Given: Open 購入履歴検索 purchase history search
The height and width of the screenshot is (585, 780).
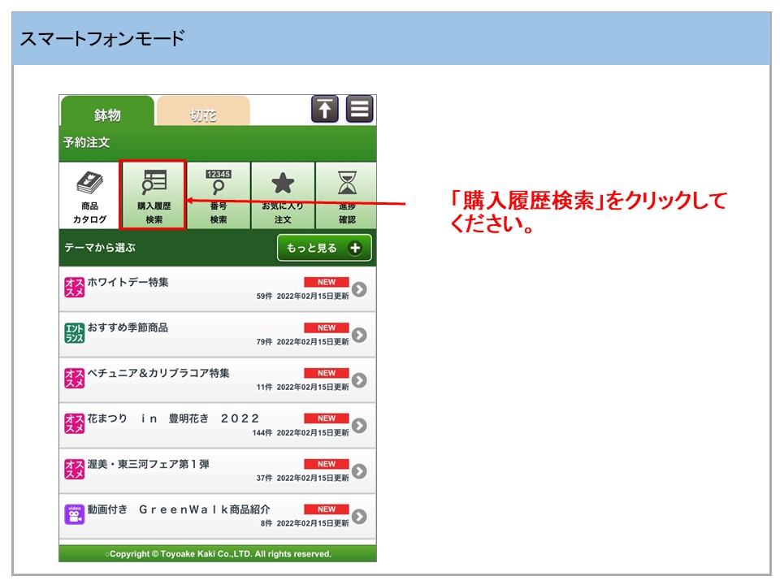Looking at the screenshot, I should 154,196.
